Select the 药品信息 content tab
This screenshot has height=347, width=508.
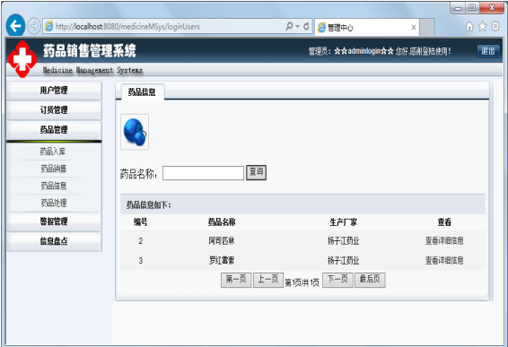click(x=142, y=92)
